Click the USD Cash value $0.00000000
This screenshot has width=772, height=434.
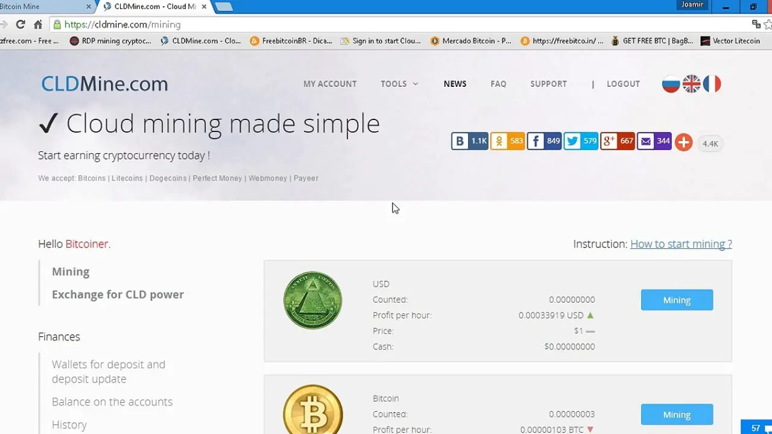(569, 347)
